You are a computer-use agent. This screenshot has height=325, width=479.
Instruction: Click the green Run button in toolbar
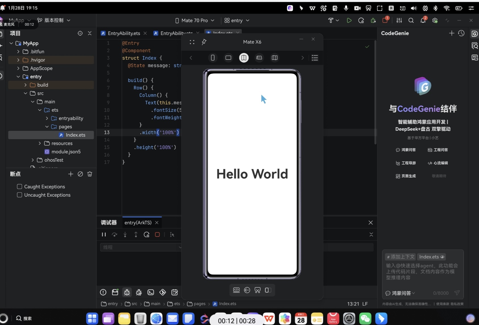tap(349, 20)
